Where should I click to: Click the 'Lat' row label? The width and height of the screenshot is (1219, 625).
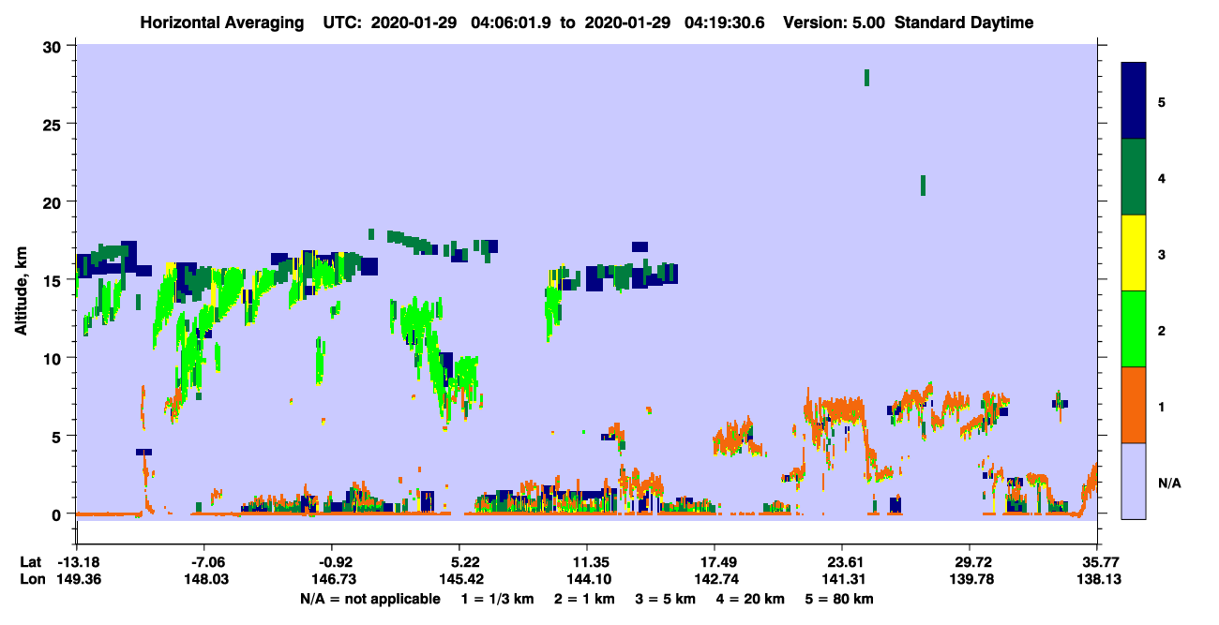(31, 562)
